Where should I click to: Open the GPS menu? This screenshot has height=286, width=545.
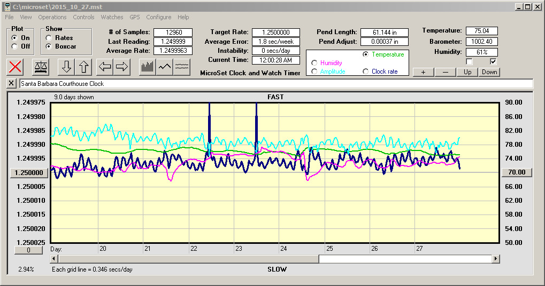[x=135, y=17]
